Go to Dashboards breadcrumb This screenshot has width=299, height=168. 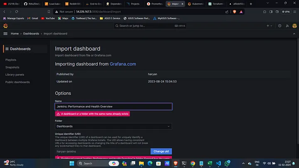point(31,34)
